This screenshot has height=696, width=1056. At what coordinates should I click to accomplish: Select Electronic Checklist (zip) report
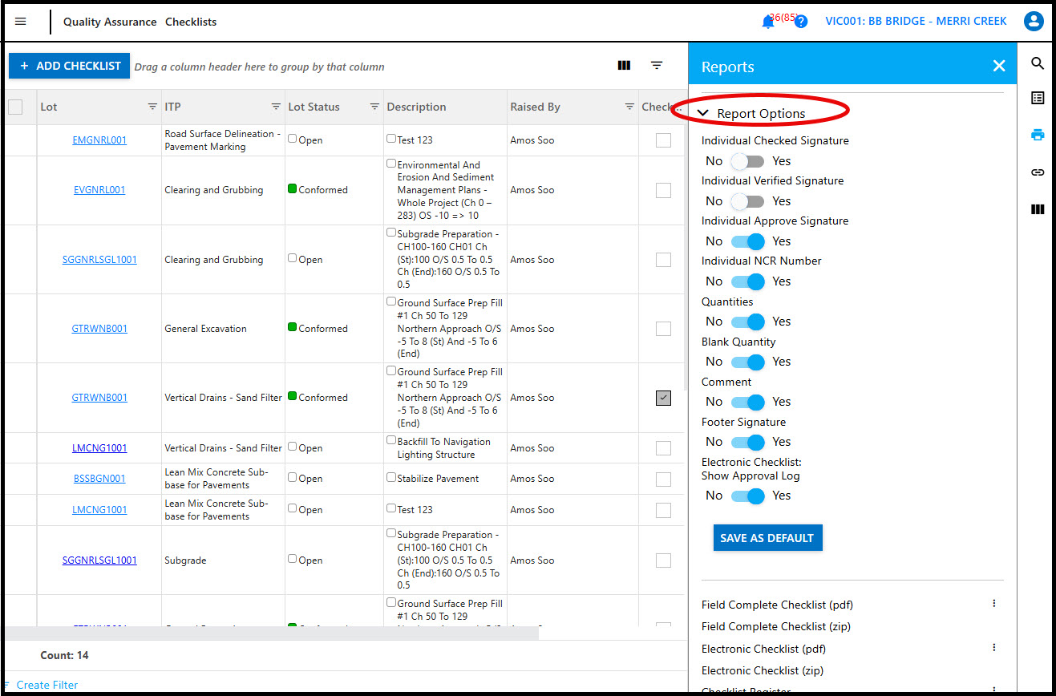[x=762, y=670]
